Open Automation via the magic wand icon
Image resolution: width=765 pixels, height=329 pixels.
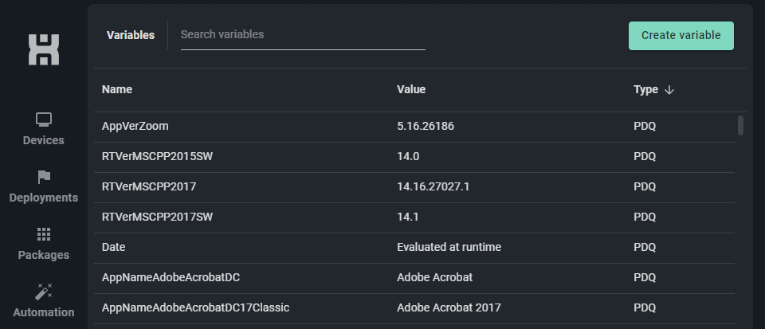pos(44,292)
